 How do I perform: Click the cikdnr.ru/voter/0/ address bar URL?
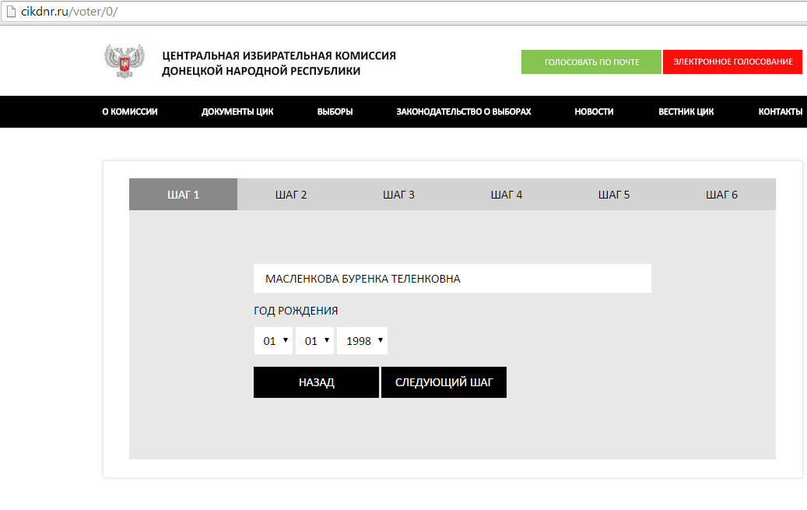(x=69, y=12)
